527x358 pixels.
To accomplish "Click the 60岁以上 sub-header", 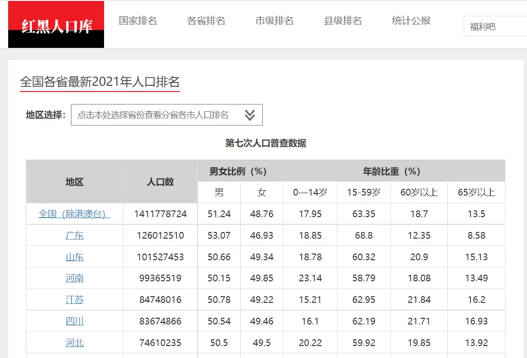I will (x=419, y=193).
